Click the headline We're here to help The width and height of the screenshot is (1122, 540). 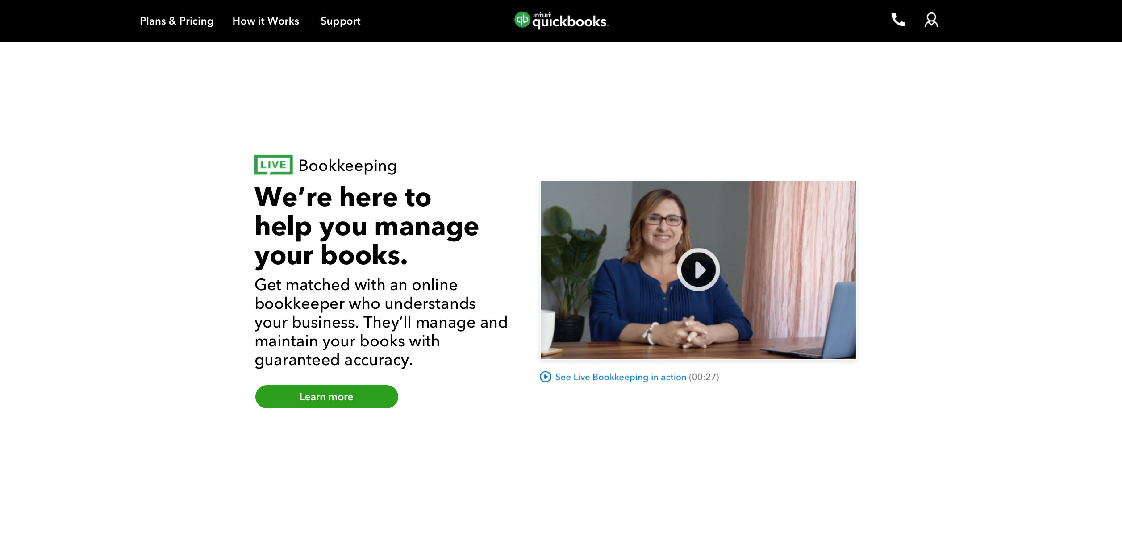click(x=367, y=226)
